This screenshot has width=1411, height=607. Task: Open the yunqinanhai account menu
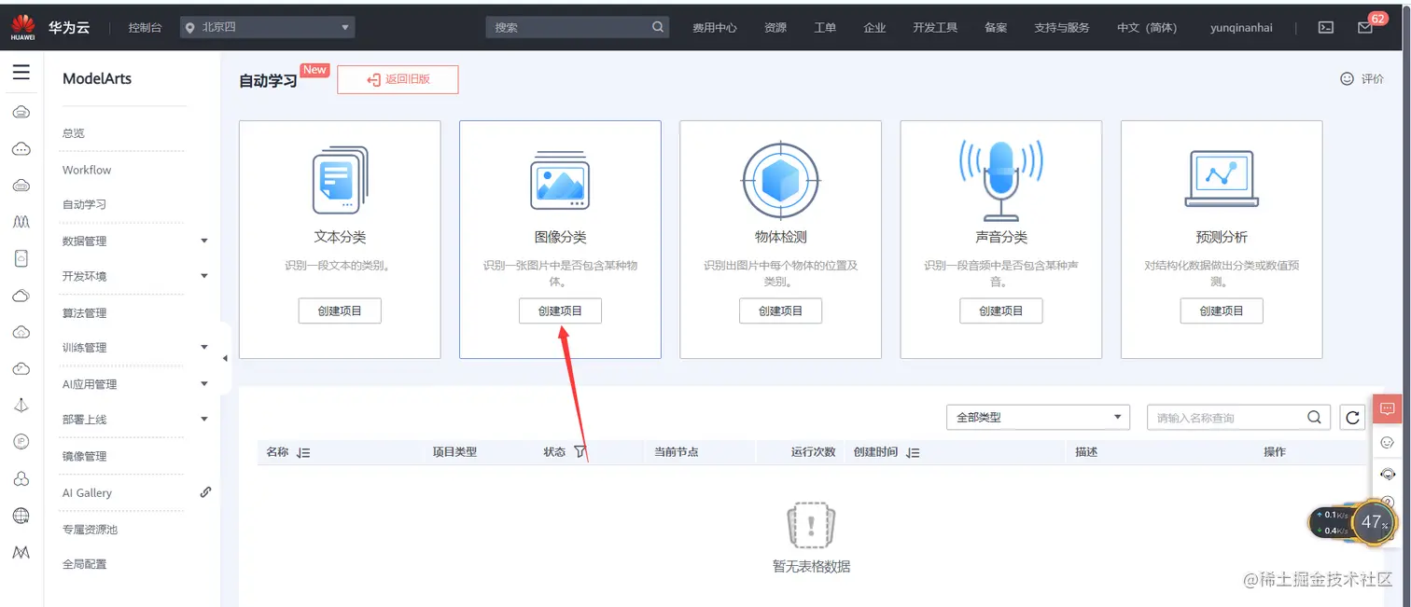coord(1241,28)
